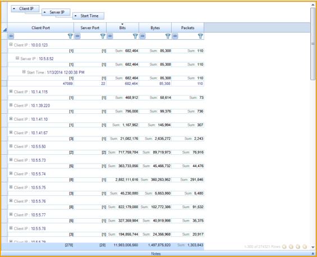
Task: Click the vertical scrollbar thumb
Action: point(313,43)
